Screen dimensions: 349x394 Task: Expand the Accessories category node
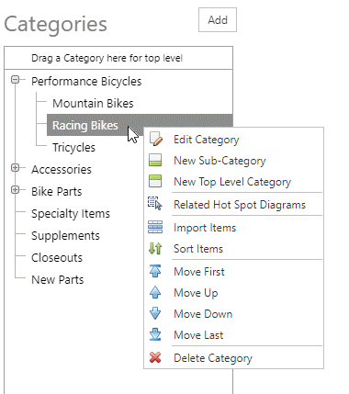point(15,168)
